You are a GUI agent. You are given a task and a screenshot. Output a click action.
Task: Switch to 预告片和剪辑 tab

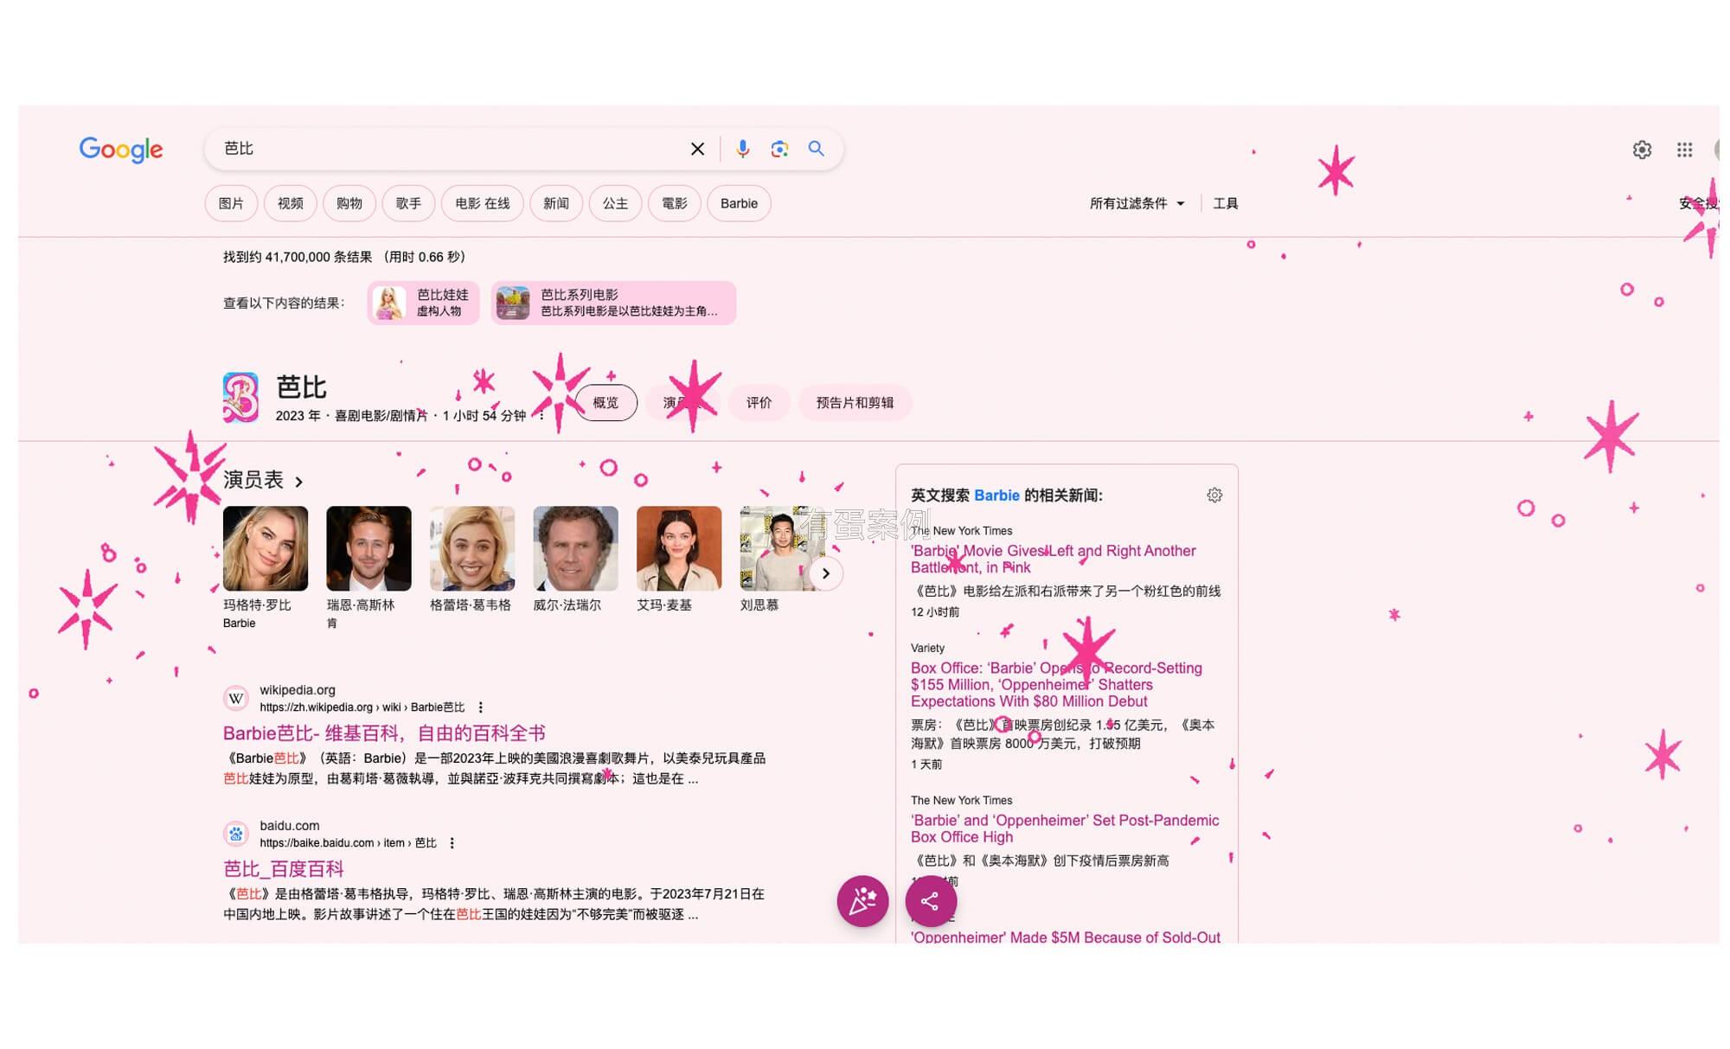click(x=854, y=403)
